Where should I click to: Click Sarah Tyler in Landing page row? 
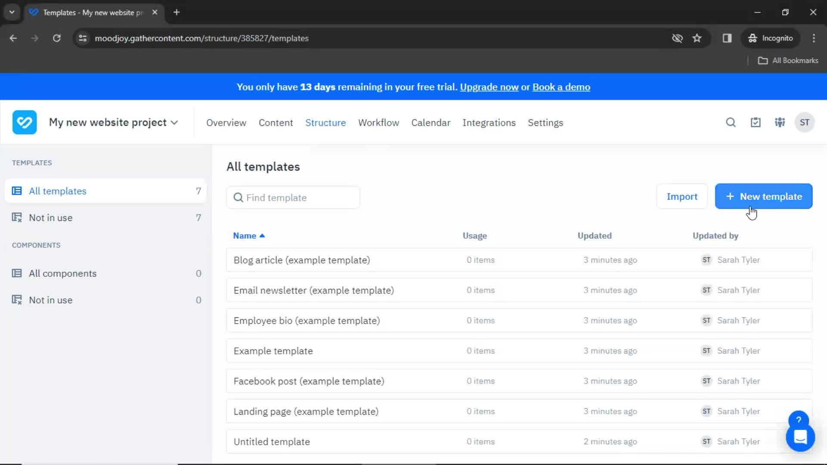coord(738,412)
